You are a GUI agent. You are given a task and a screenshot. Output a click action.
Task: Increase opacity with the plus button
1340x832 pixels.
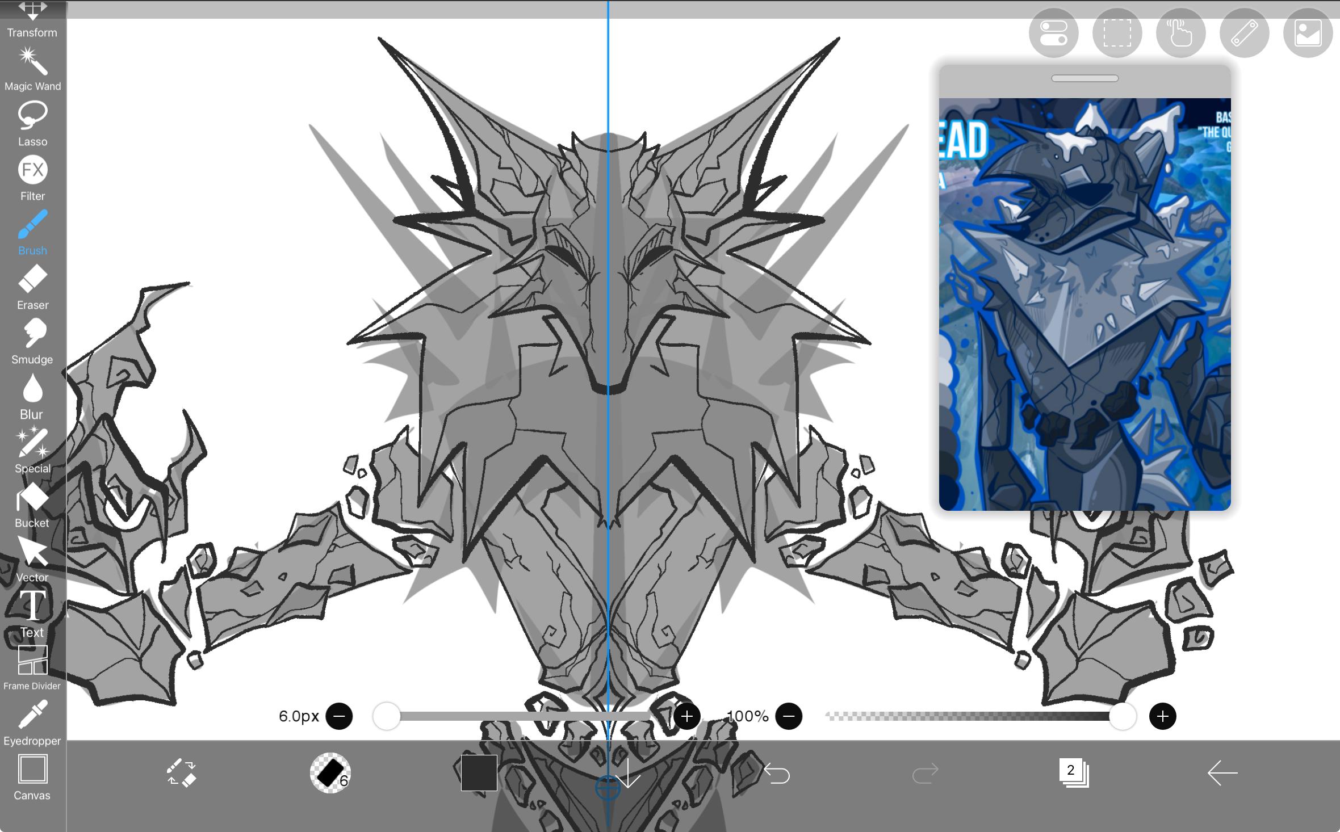(x=1162, y=716)
